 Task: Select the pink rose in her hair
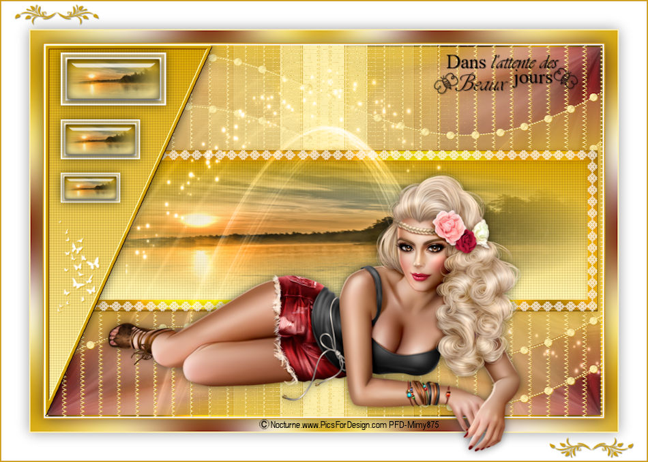click(449, 227)
